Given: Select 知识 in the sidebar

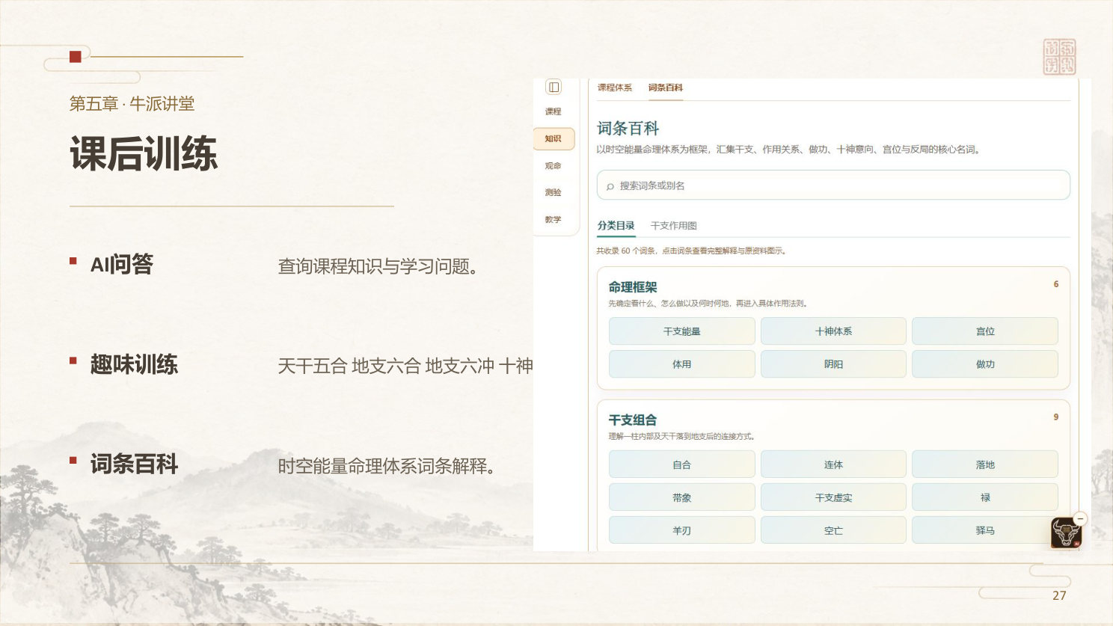Looking at the screenshot, I should [554, 138].
